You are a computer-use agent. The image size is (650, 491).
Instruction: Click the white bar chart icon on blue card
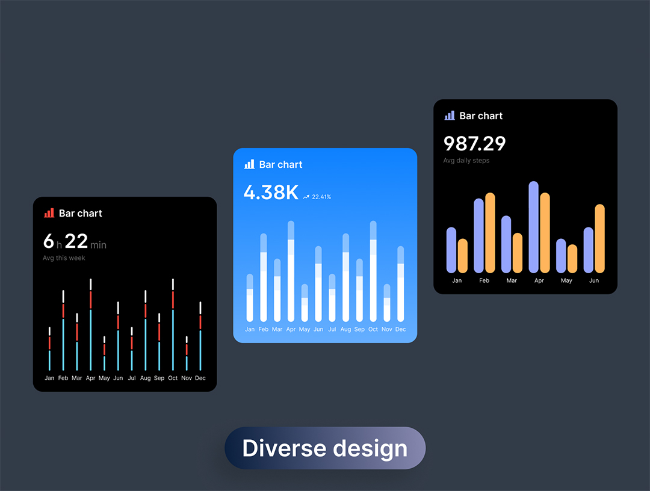pos(249,164)
